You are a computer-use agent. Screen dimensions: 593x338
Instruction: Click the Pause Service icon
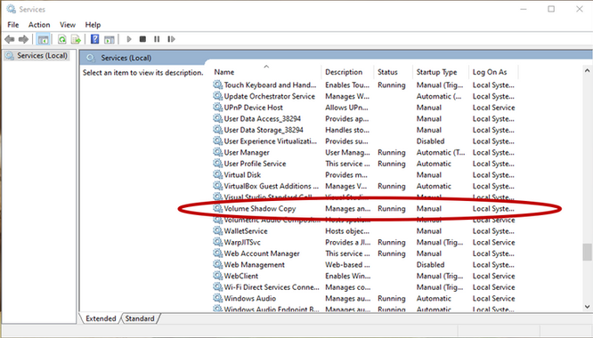(157, 39)
